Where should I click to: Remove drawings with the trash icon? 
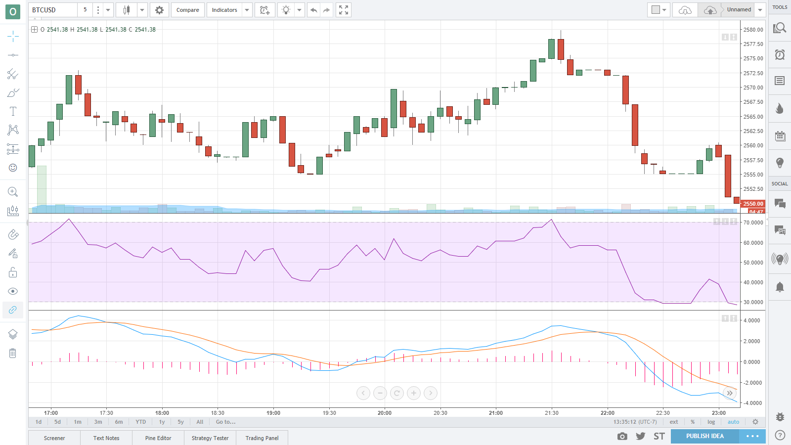point(13,353)
